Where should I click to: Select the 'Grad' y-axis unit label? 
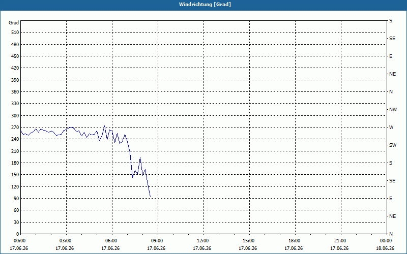14,23
